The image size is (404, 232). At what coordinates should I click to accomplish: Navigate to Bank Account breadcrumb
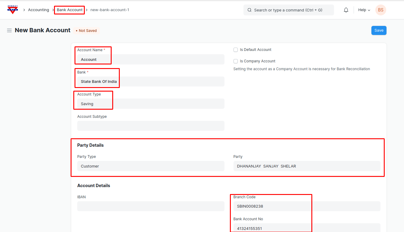[x=70, y=10]
